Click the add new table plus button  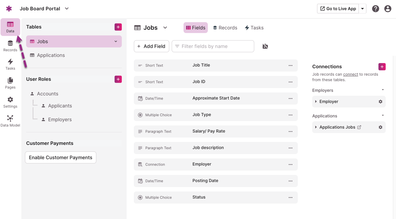(118, 27)
